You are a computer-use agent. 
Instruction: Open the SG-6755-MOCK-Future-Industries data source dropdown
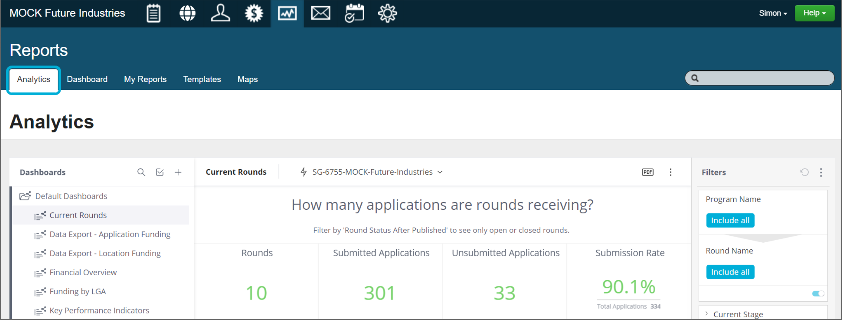click(x=377, y=172)
